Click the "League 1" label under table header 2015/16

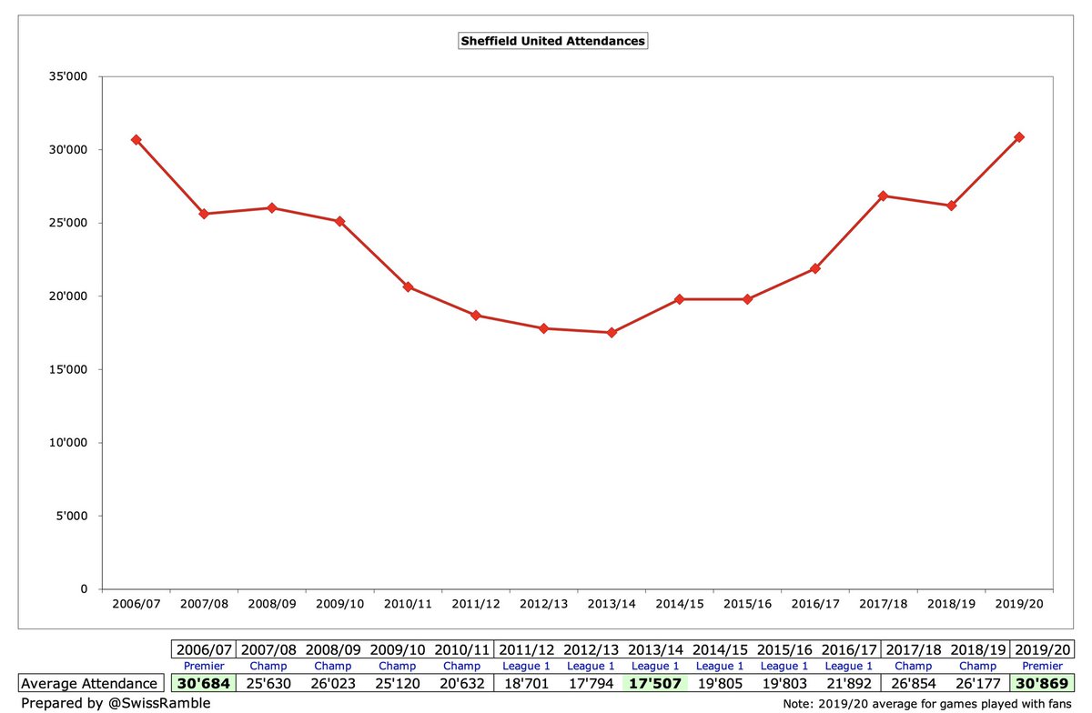[x=784, y=666]
